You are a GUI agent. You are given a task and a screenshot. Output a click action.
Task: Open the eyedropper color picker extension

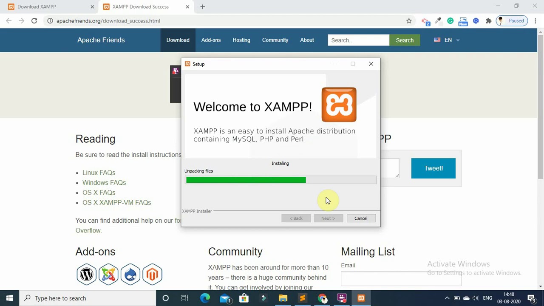click(x=438, y=20)
